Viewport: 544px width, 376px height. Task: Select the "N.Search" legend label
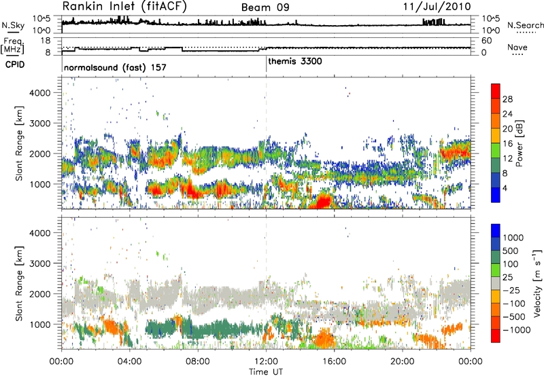(525, 25)
